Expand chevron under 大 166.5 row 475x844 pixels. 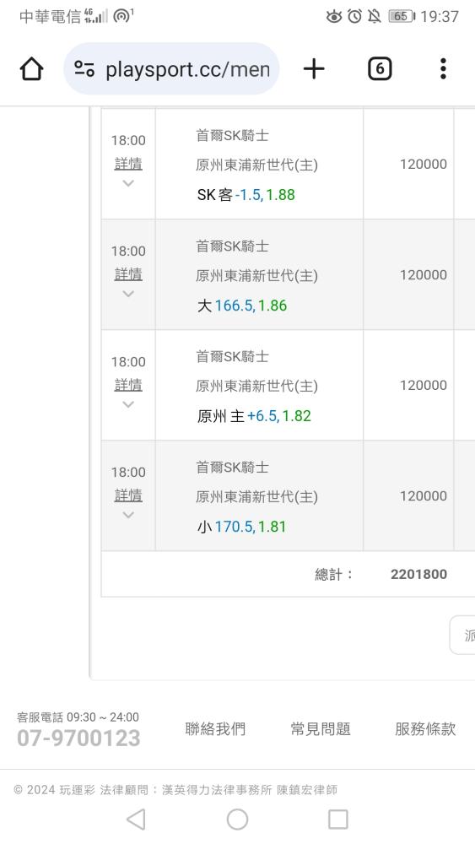click(128, 294)
